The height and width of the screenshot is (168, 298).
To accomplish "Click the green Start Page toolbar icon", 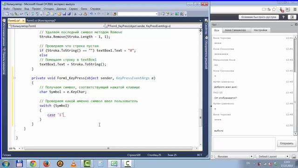I will pos(177,14).
